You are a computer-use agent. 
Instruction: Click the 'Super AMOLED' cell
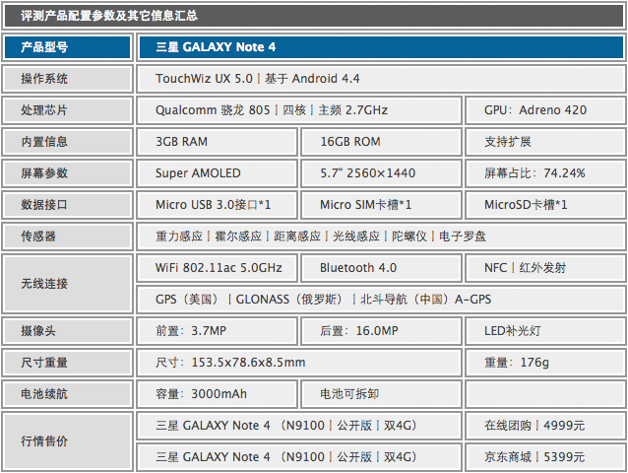(217, 173)
